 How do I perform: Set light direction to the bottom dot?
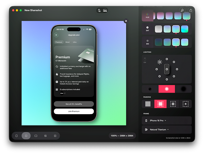[167, 79]
